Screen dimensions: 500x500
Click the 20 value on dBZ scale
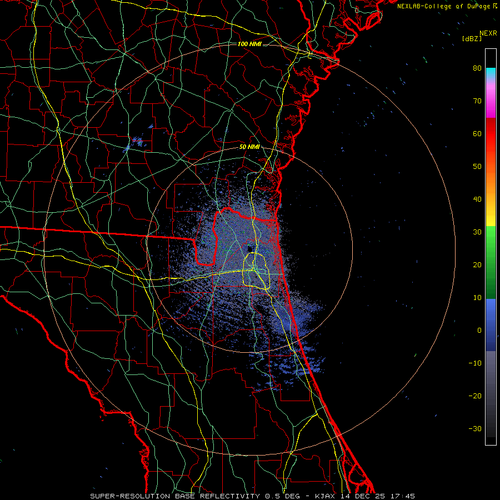click(x=477, y=264)
